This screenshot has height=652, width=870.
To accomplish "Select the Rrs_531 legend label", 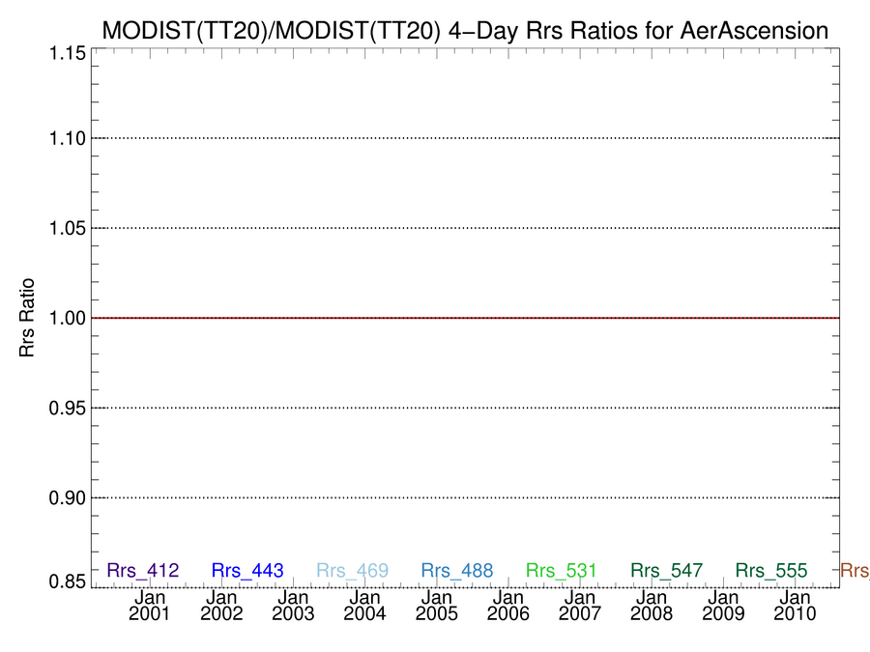I will point(561,570).
